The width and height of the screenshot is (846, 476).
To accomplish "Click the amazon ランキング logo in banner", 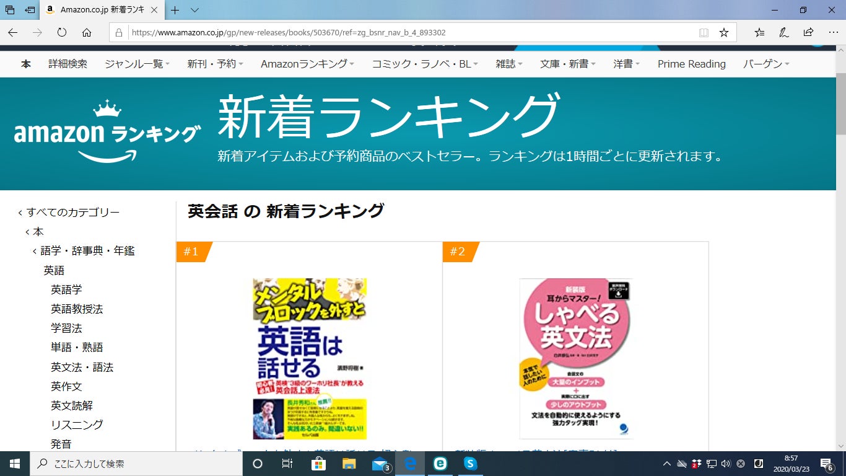I will pos(107,131).
